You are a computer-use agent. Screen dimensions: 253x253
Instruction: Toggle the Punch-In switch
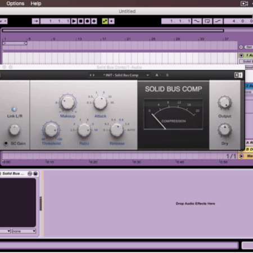click(197, 21)
